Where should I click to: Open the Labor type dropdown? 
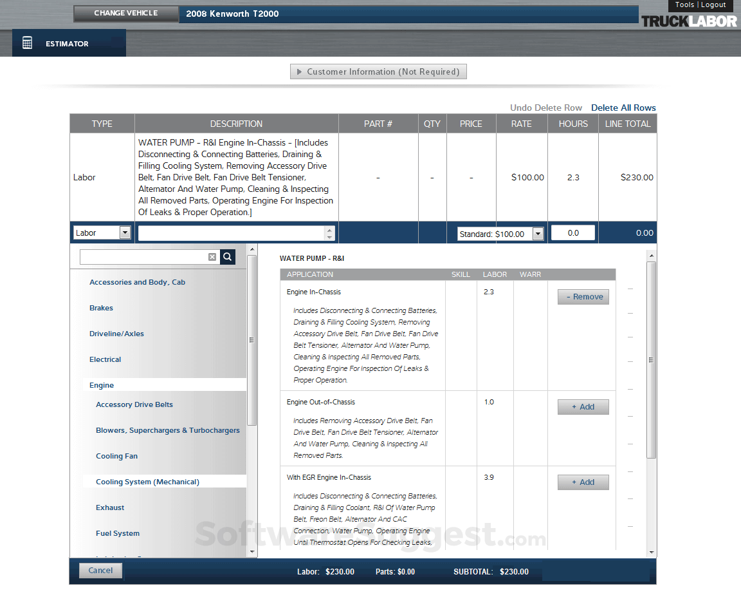(x=125, y=232)
